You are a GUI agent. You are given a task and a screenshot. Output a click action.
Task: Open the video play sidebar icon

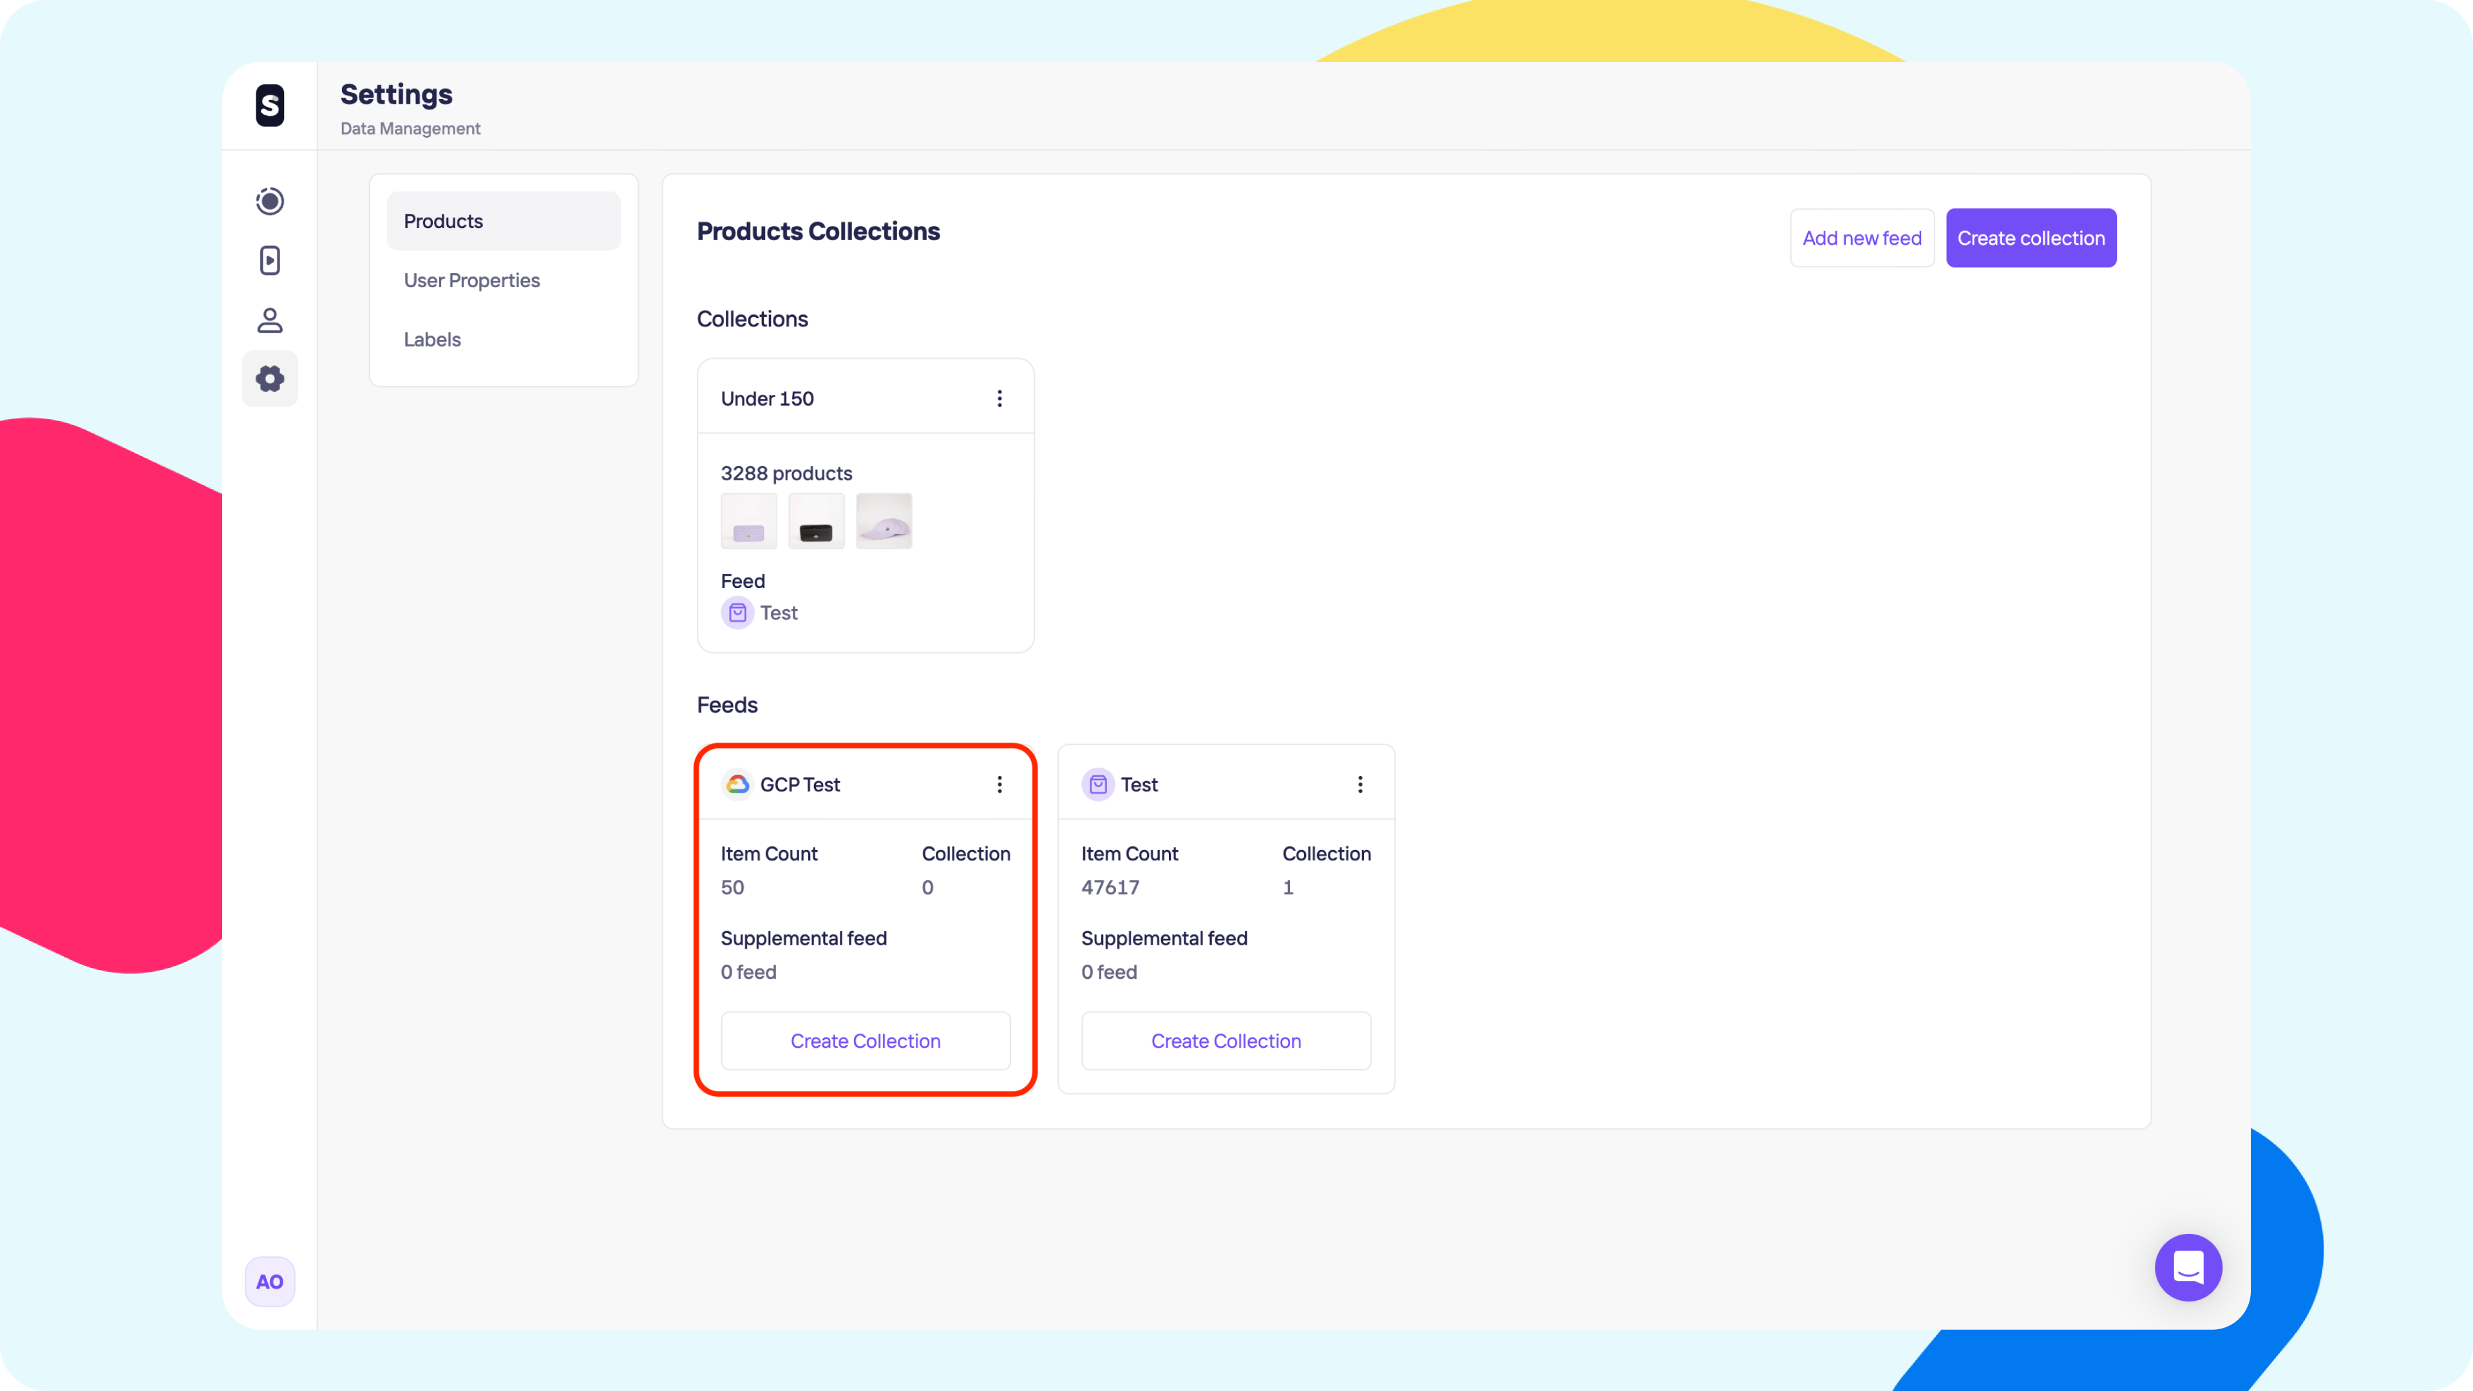(270, 260)
